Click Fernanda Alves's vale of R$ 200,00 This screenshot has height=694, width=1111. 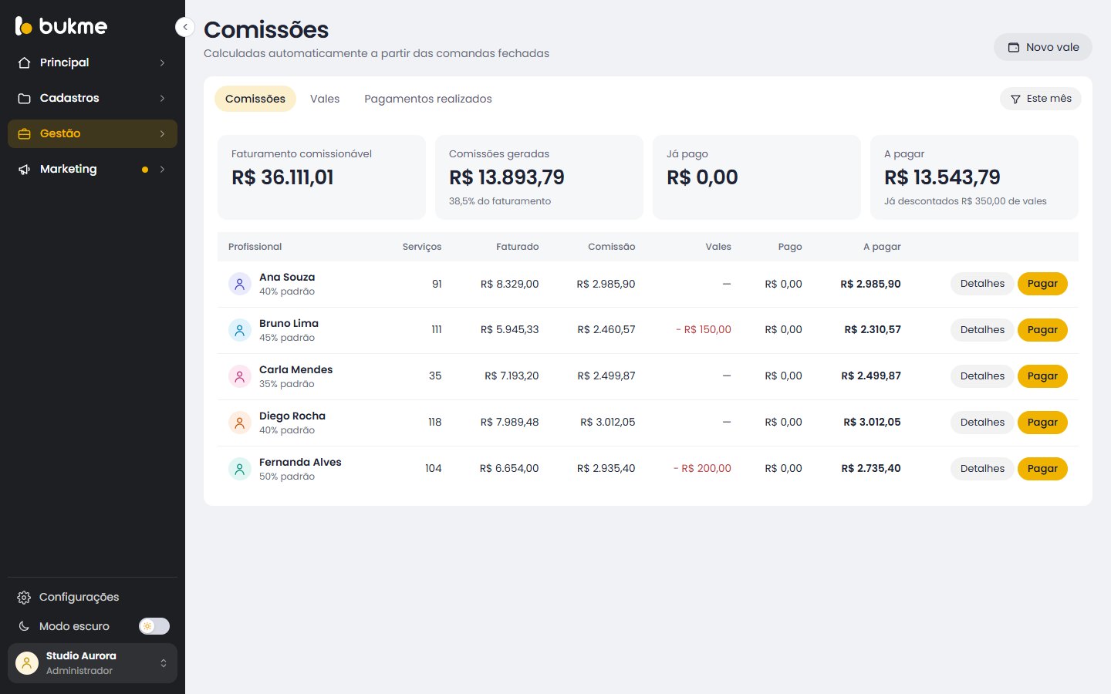coord(702,469)
